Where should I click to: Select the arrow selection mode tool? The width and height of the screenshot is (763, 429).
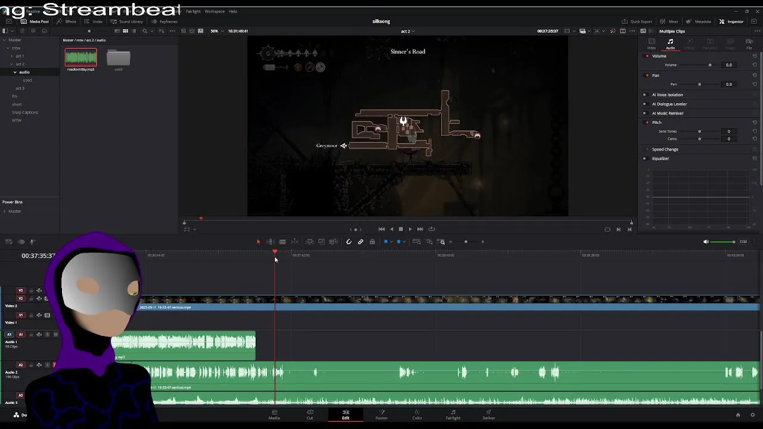coord(258,242)
